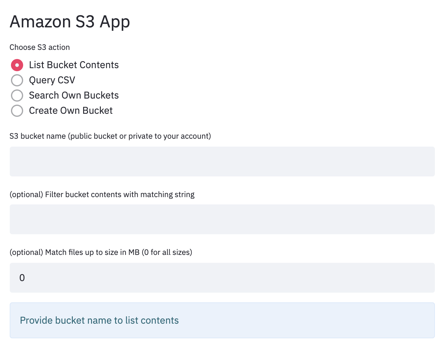Click the 'Amazon S3 App' page heading
444x348 pixels.
[x=70, y=22]
